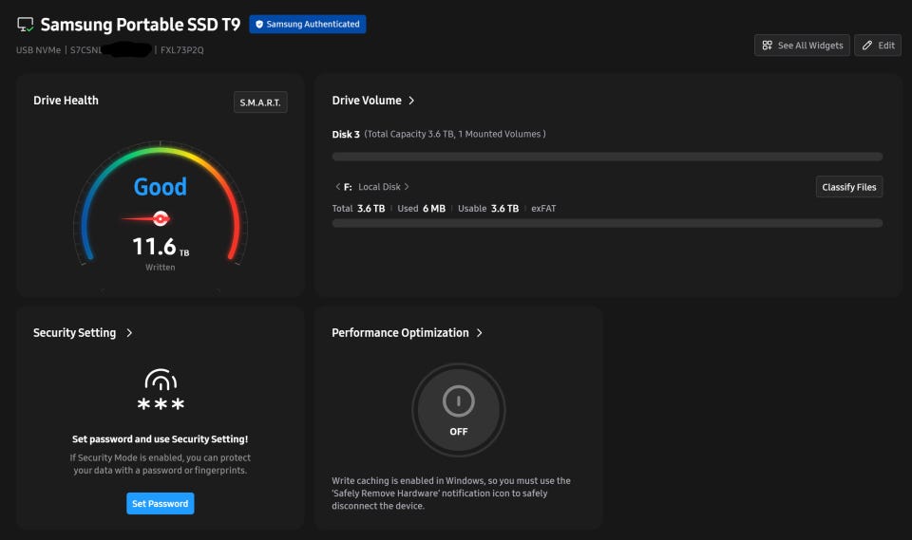Viewport: 912px width, 540px height.
Task: Click the widgets grid icon on See All Widgets
Action: point(768,46)
